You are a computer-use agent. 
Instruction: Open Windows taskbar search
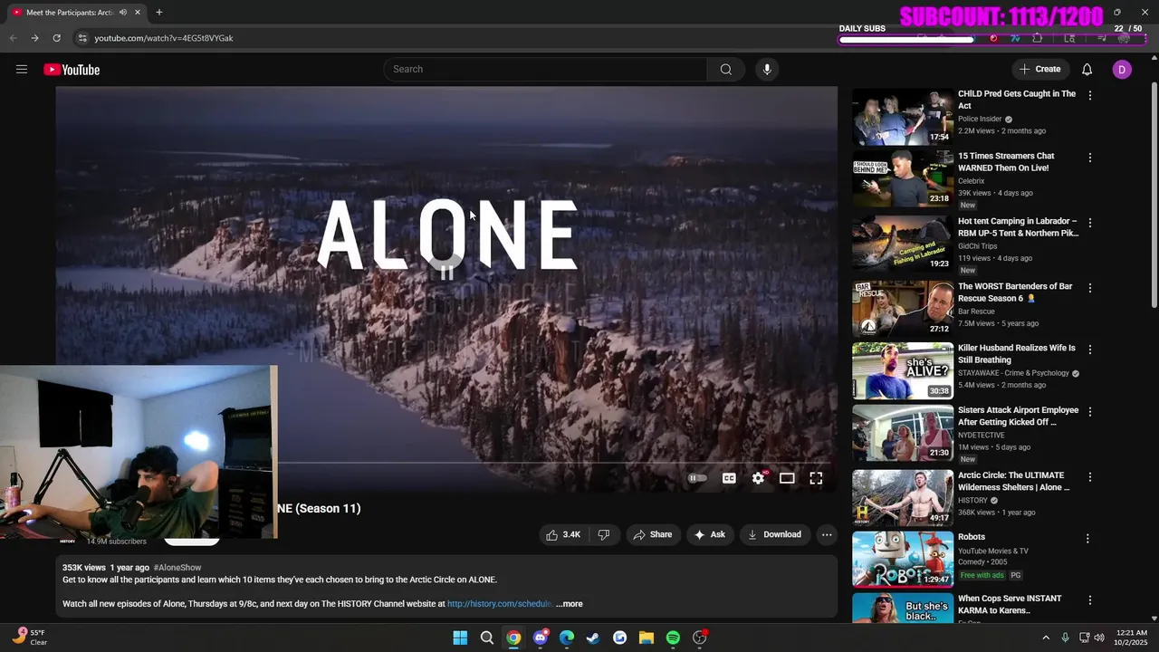click(487, 638)
